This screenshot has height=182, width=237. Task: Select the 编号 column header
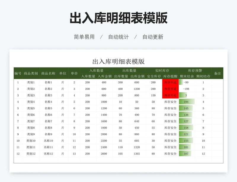click(18, 73)
